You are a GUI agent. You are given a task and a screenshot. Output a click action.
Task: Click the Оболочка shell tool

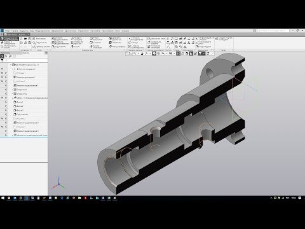(x=115, y=43)
